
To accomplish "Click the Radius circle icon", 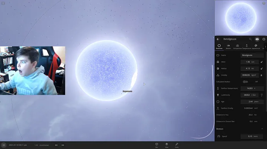I will click(218, 69).
